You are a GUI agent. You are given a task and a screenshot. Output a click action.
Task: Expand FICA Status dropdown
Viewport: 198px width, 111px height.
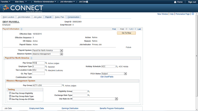pos(125,74)
